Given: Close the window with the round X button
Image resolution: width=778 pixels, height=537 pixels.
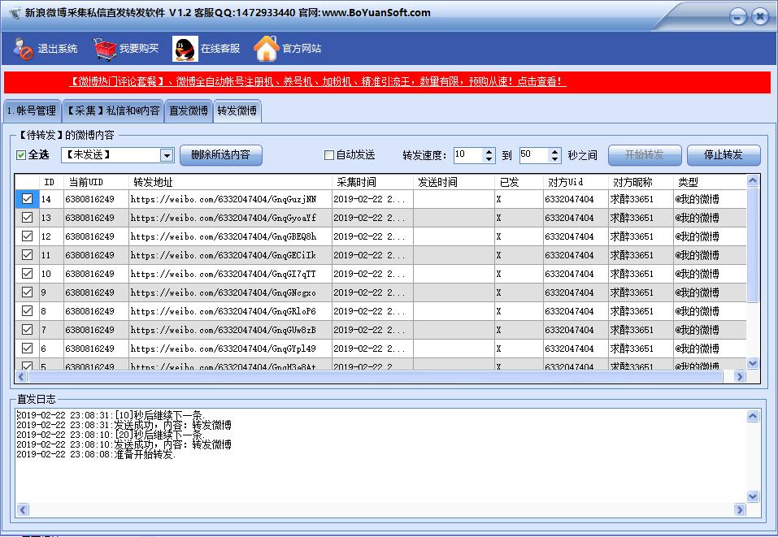Looking at the screenshot, I should pos(759,17).
